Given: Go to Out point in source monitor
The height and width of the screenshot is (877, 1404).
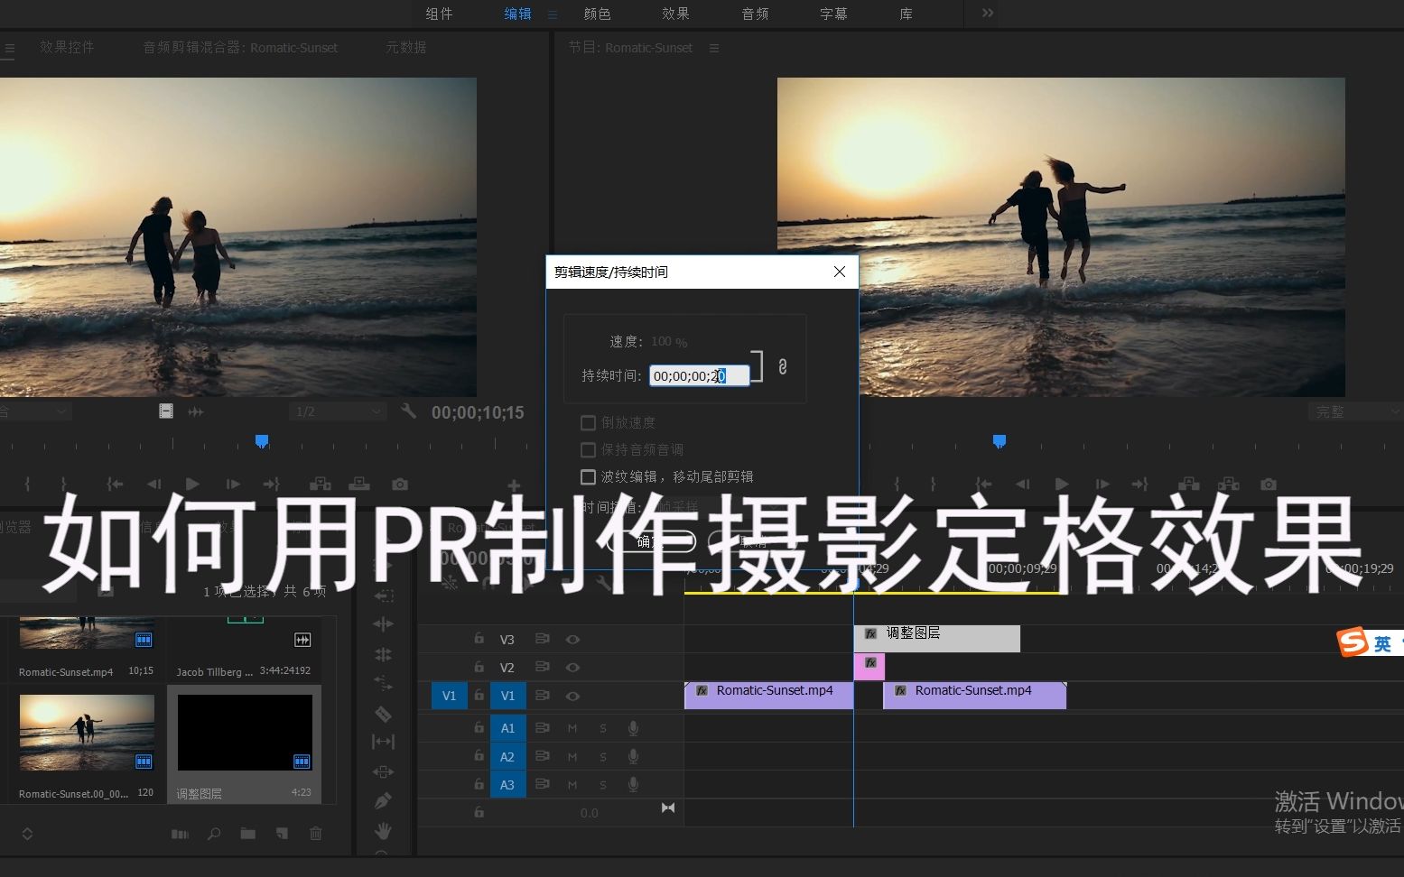Looking at the screenshot, I should coord(272,485).
